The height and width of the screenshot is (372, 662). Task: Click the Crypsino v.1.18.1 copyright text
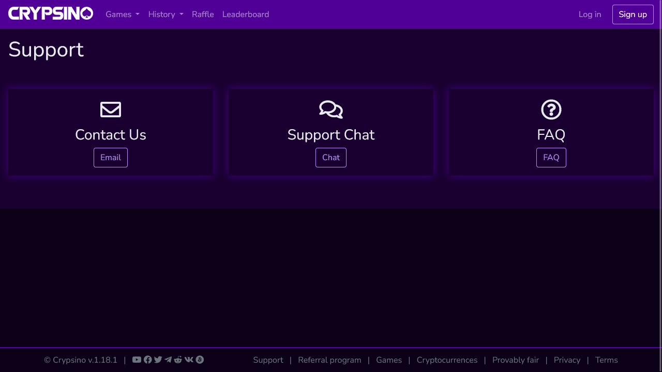tap(81, 360)
